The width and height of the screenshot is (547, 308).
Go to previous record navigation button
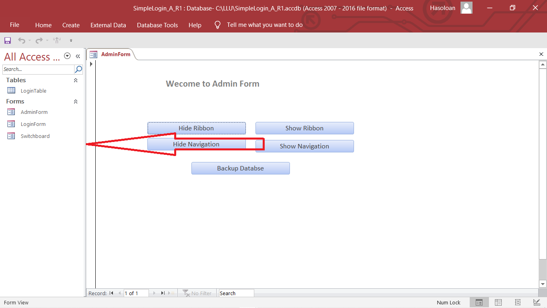coord(119,293)
